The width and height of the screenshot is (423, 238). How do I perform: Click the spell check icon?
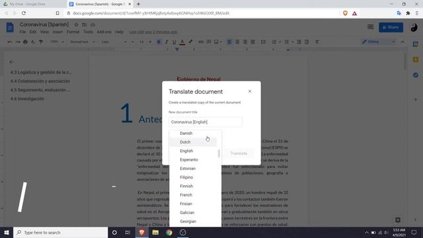(33, 42)
